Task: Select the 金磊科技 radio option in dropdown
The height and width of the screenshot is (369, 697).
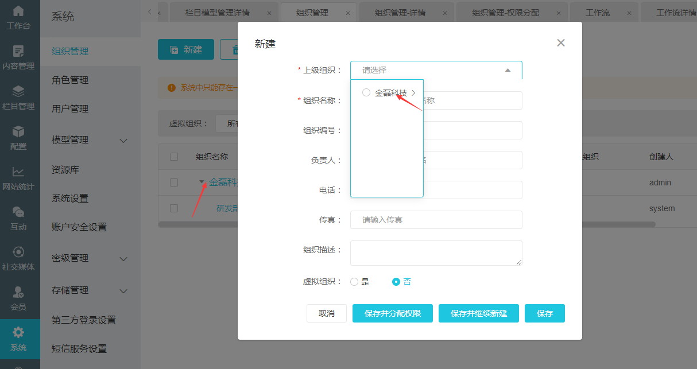Action: click(x=366, y=92)
